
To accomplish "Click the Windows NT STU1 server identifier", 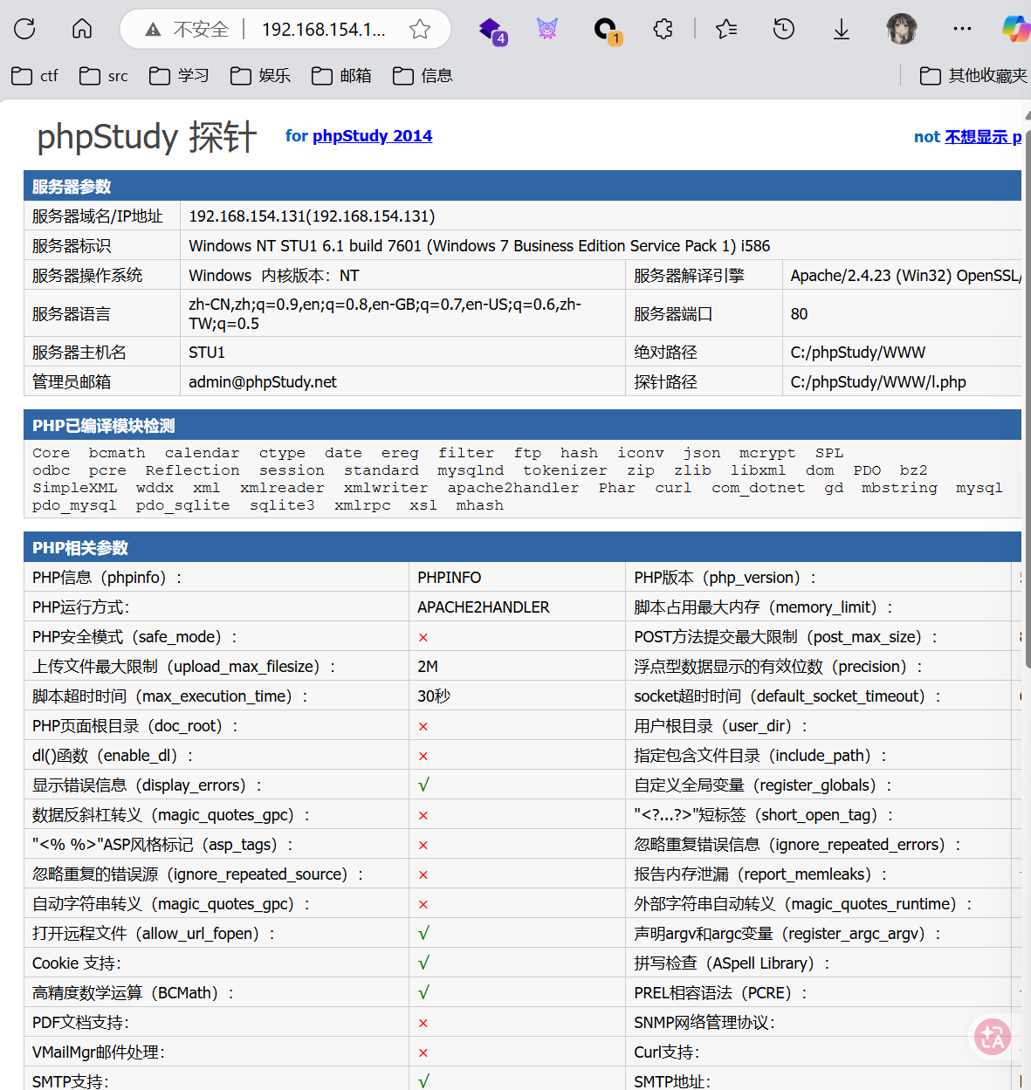I will [479, 246].
